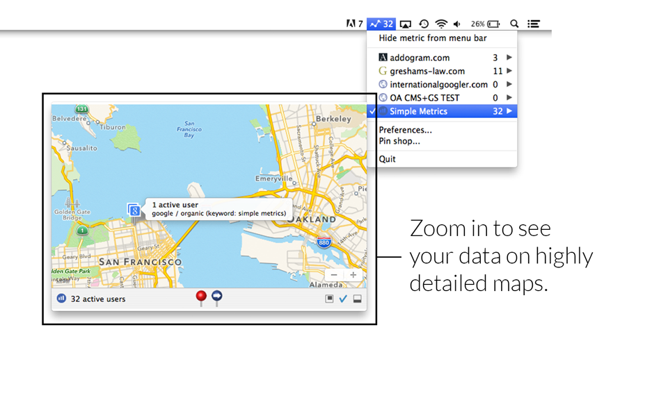Click the Emeryville label on the map
The image size is (668, 400).
pyautogui.click(x=274, y=178)
